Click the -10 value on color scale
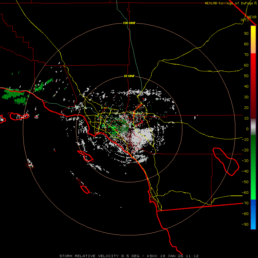The height and width of the screenshot is (258, 258). point(245,140)
